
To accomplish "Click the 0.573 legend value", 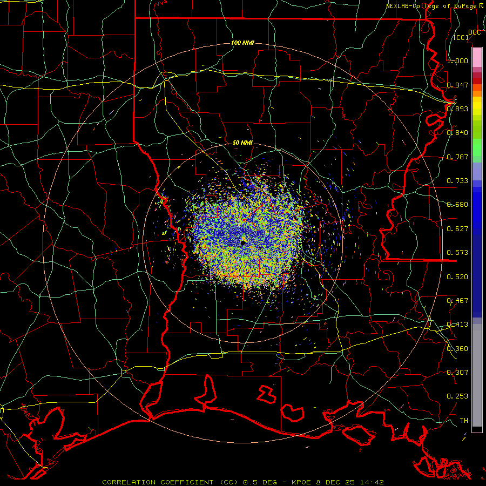I will click(x=457, y=253).
